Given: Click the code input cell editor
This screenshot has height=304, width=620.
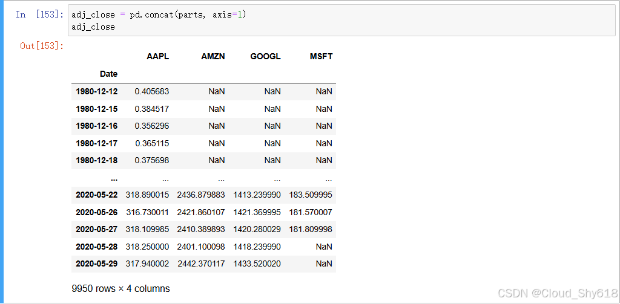Looking at the screenshot, I should (x=341, y=21).
